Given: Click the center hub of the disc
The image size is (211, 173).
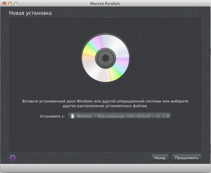Looking at the screenshot, I should (x=105, y=58).
